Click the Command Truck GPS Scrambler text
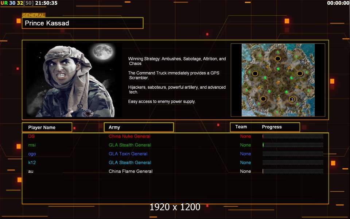Image resolution: width=350 pixels, height=219 pixels. tap(174, 75)
